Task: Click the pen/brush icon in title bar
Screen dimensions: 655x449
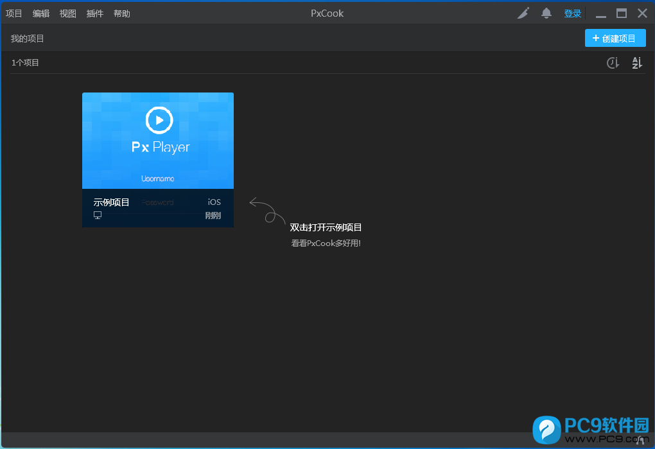Action: coord(523,13)
